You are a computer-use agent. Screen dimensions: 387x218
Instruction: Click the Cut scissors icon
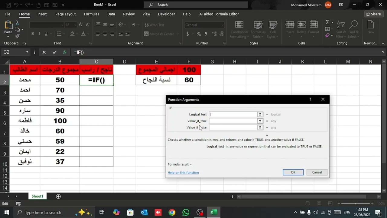(17, 23)
